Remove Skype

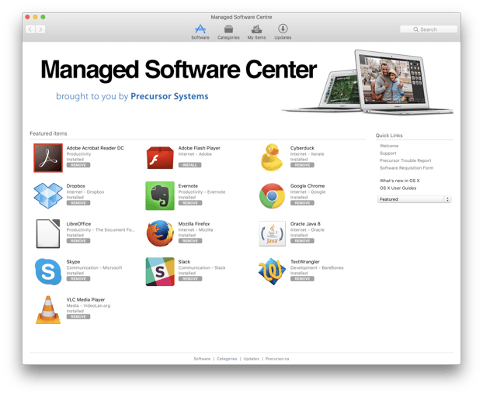78,278
